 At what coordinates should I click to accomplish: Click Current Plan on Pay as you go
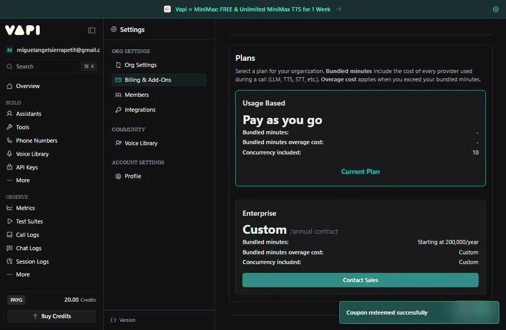(361, 171)
